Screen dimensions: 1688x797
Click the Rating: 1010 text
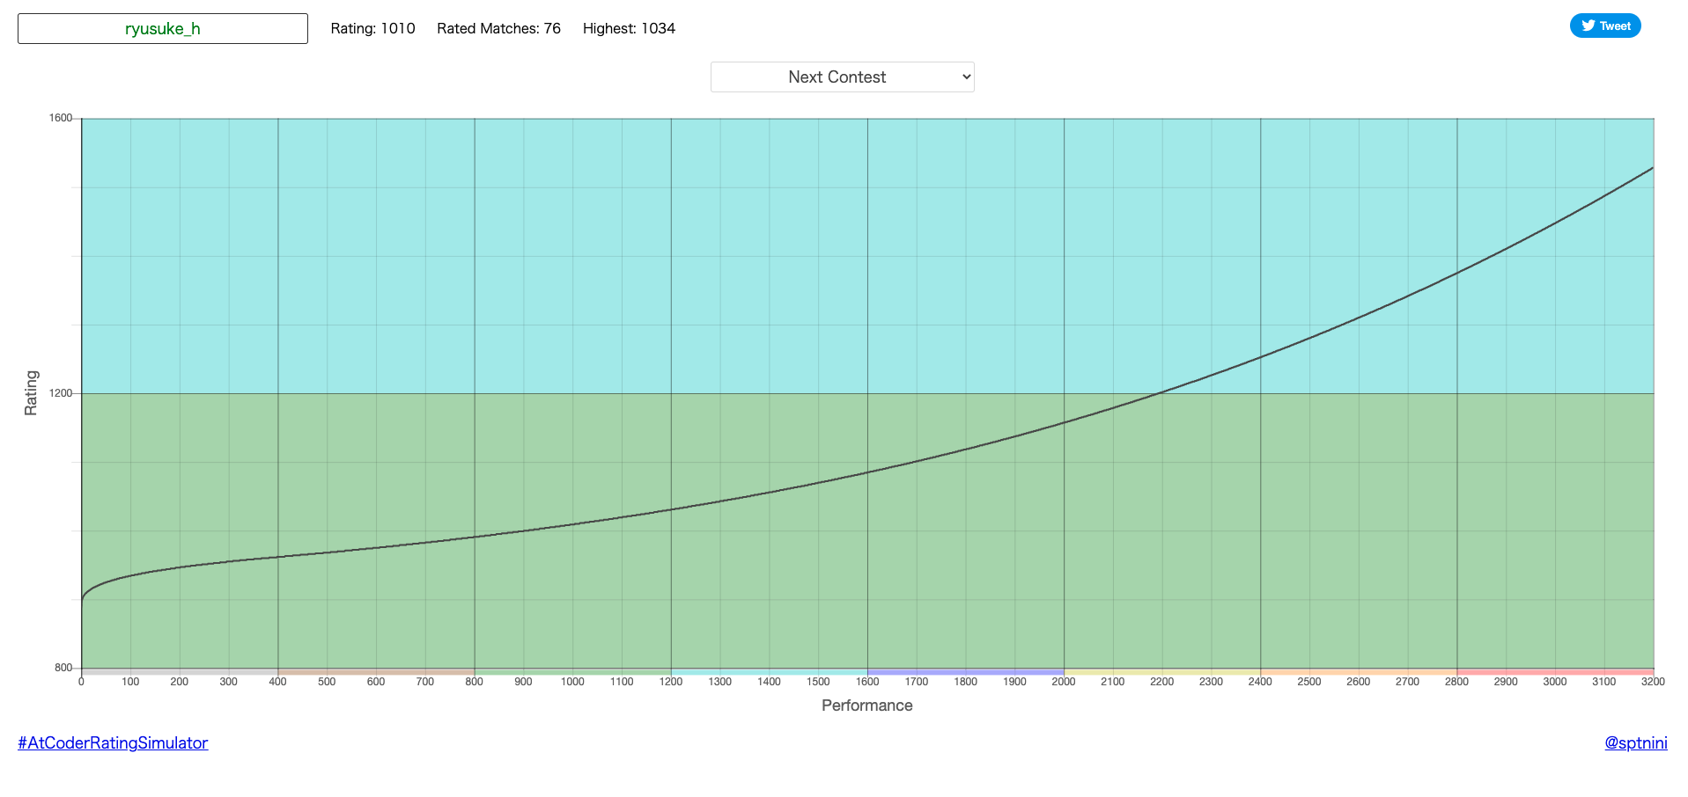(x=372, y=28)
